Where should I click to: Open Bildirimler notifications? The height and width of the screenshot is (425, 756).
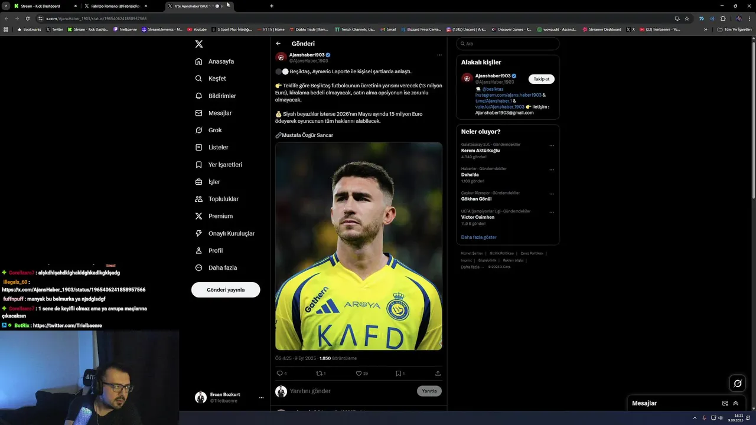(216, 96)
